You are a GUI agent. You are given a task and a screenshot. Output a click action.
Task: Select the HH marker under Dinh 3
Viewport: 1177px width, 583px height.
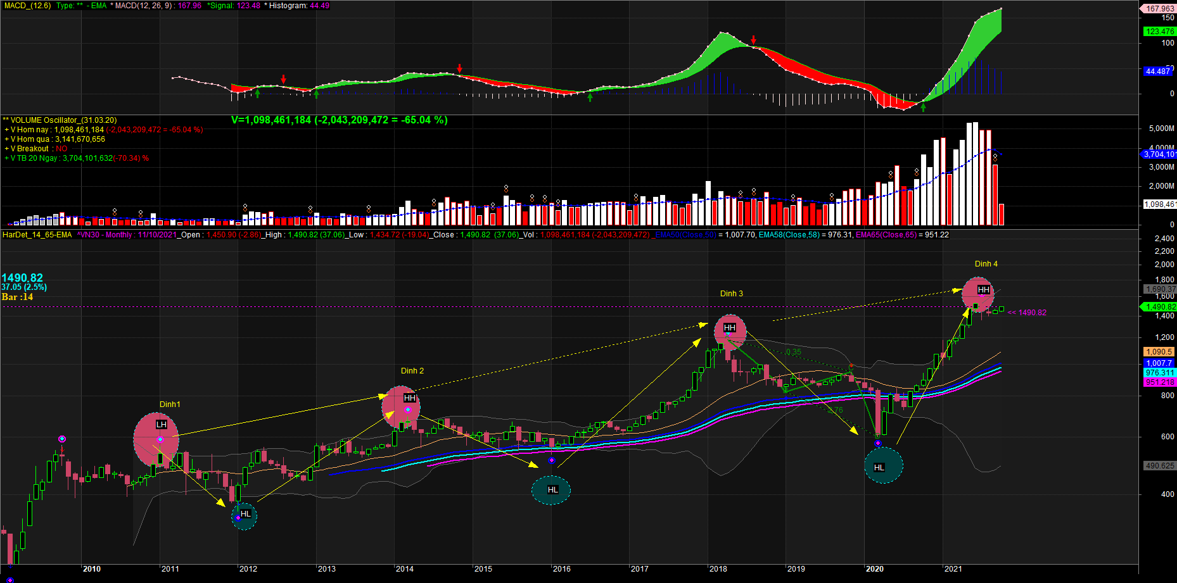pyautogui.click(x=730, y=328)
